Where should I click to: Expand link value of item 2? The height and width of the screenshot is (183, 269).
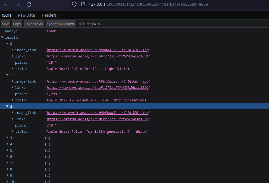[x=12, y=119]
